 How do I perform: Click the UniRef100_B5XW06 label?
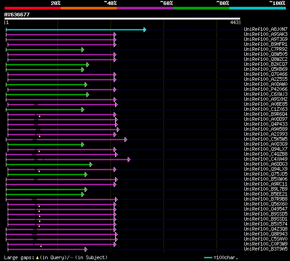click(x=266, y=179)
